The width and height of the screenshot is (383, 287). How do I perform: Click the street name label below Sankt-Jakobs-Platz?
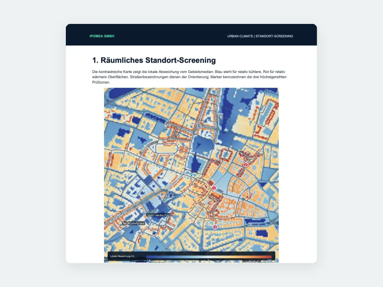coord(134,223)
